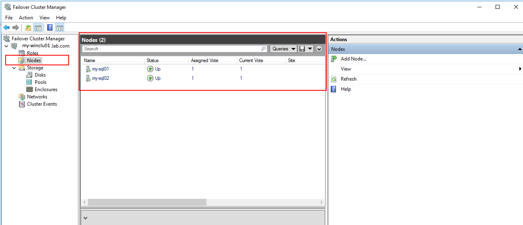523x225 pixels.
Task: Click the Storage folder icon
Action: pyautogui.click(x=22, y=68)
